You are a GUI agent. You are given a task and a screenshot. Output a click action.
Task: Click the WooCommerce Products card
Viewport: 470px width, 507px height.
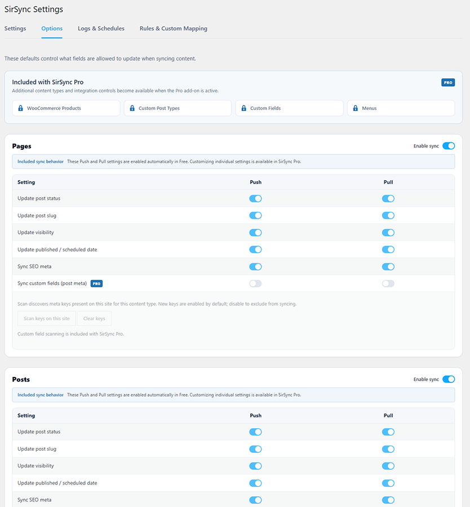pyautogui.click(x=66, y=108)
